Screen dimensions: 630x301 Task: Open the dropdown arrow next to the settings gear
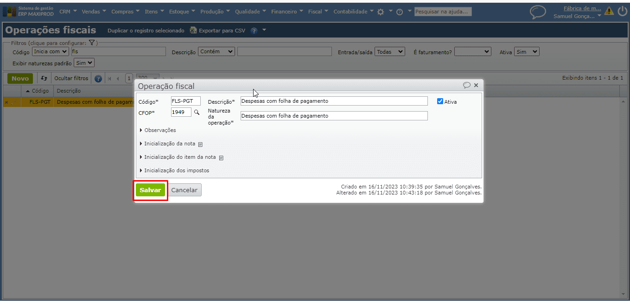click(390, 11)
